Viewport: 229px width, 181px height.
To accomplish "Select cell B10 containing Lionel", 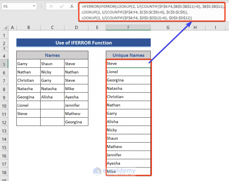I will pos(28,105).
